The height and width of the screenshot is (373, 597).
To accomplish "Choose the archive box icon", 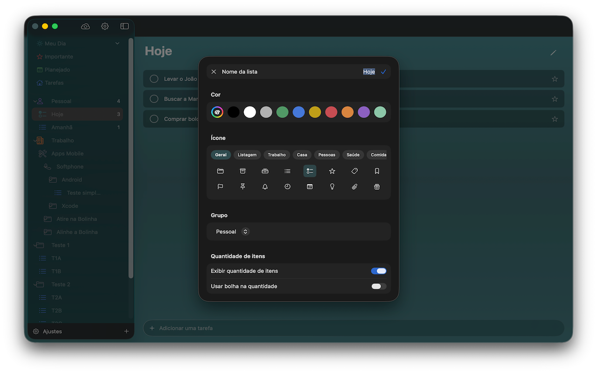I will tap(243, 171).
